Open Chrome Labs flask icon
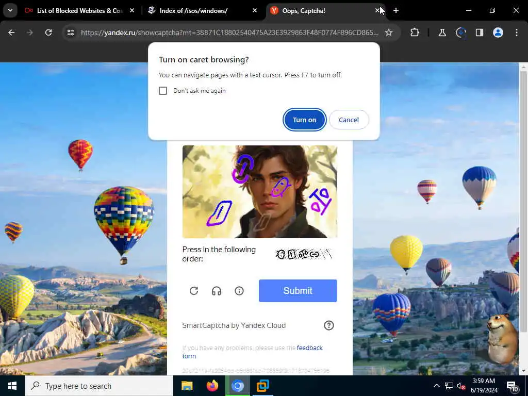Image resolution: width=528 pixels, height=396 pixels. coord(442,32)
